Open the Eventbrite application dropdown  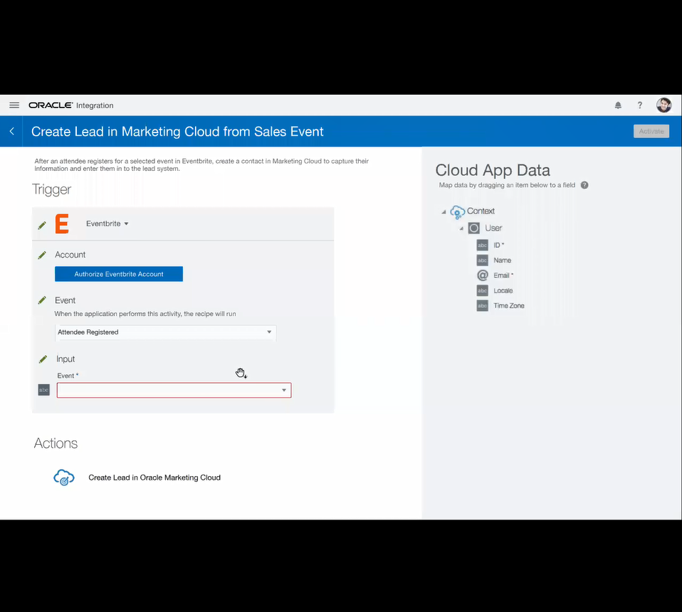point(107,223)
